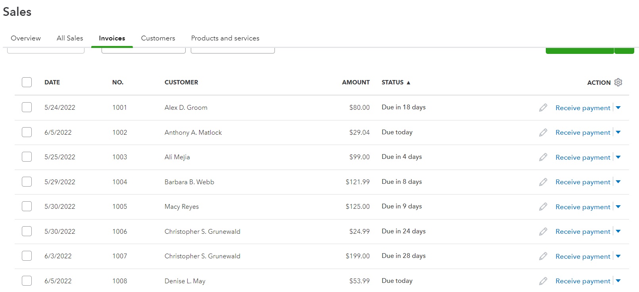Screen dimensions: 639x292
Task: Click the edit pencil for invoice 1004
Action: click(x=543, y=182)
